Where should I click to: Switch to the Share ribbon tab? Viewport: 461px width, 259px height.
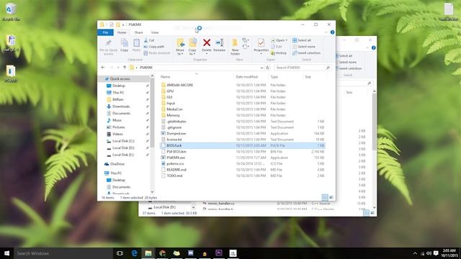point(138,32)
